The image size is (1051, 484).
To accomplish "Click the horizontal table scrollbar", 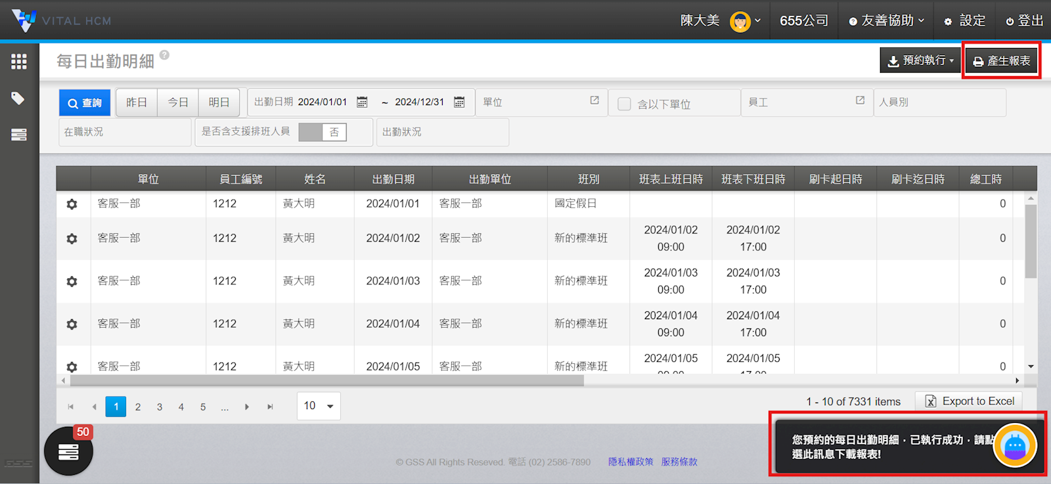I will pyautogui.click(x=327, y=381).
